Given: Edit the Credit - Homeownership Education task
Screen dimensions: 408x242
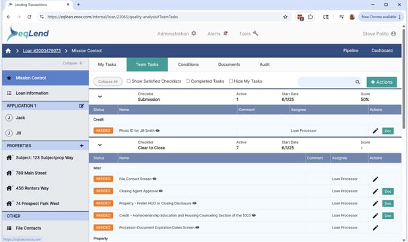Looking at the screenshot, I should (x=375, y=216).
